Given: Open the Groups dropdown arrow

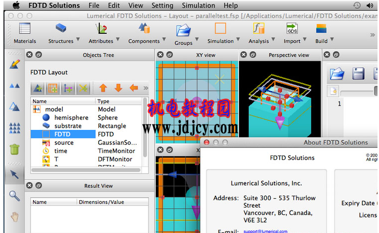Looking at the screenshot, I should pos(197,39).
